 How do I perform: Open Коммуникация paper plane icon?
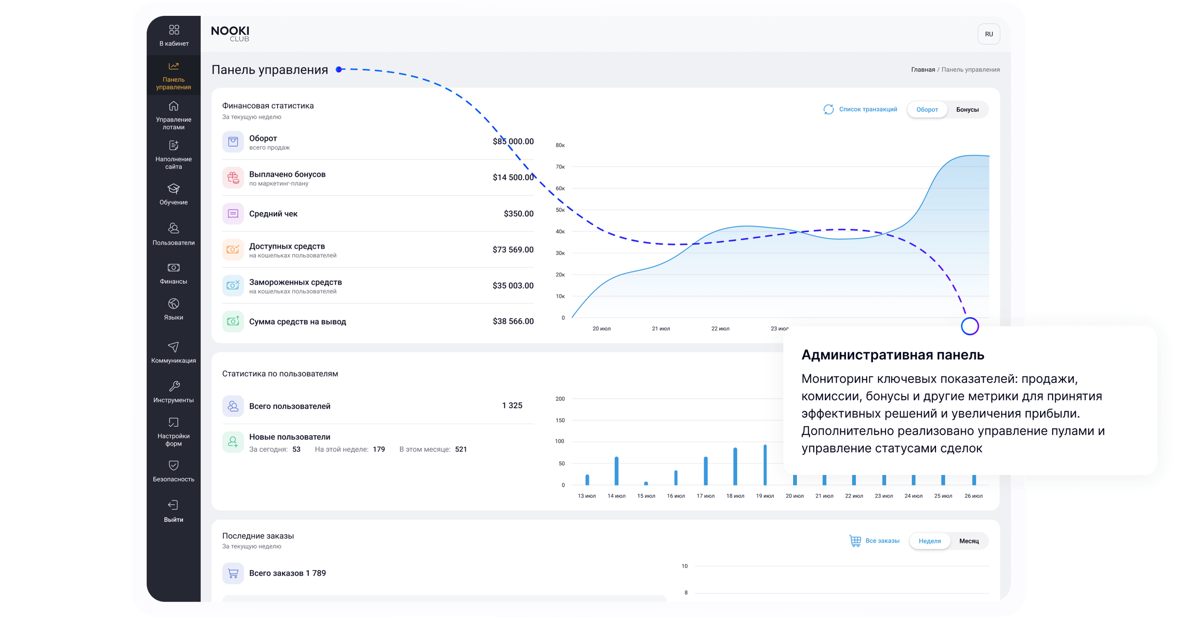pos(173,347)
